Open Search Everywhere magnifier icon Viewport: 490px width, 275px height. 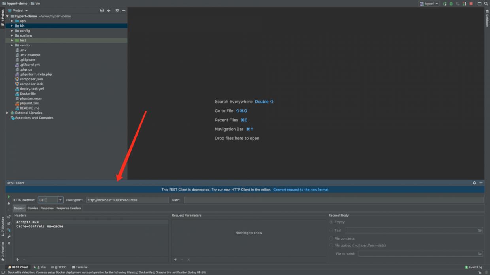(486, 4)
